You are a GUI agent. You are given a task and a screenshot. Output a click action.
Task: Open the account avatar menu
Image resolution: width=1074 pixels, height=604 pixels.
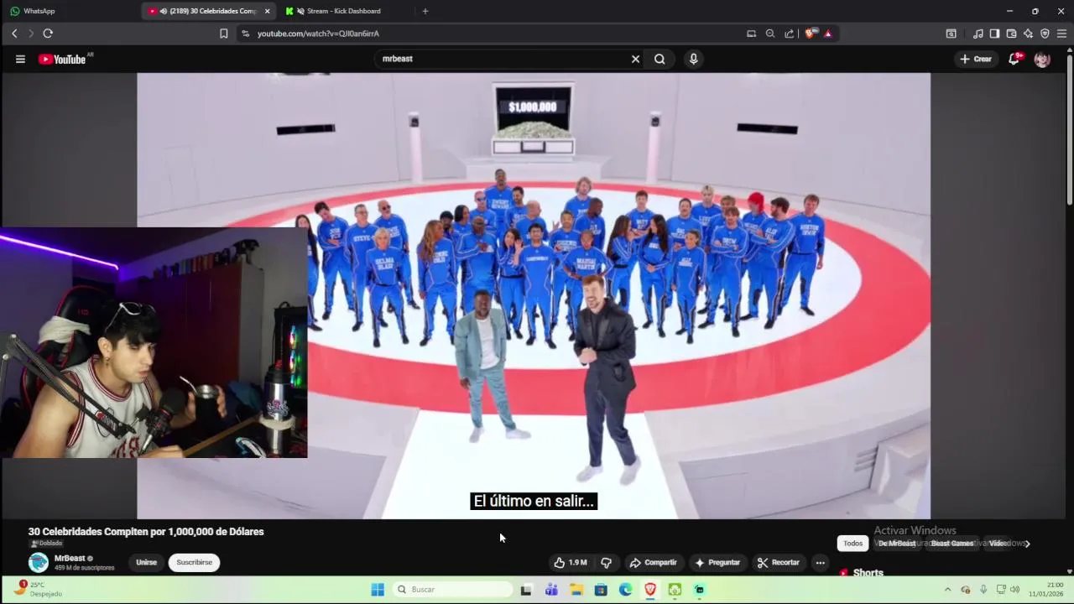pos(1042,59)
